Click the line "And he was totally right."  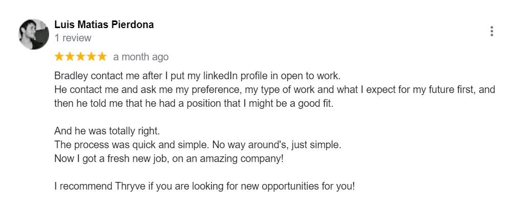coord(107,131)
